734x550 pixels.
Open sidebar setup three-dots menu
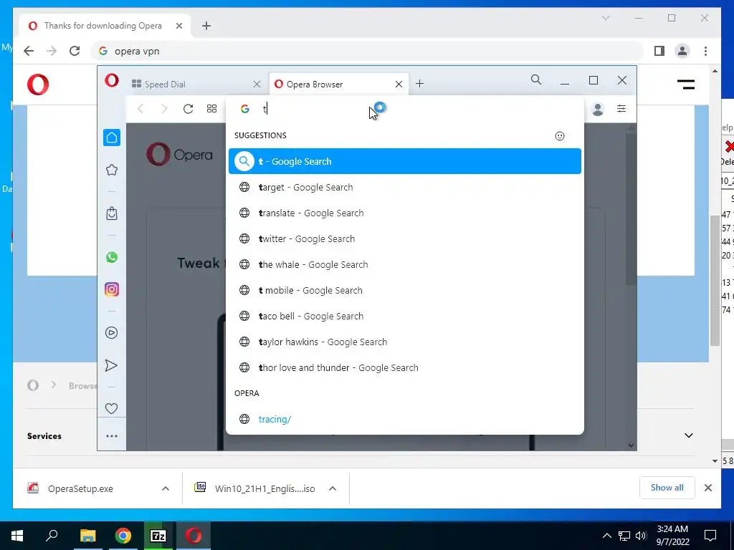pos(111,436)
